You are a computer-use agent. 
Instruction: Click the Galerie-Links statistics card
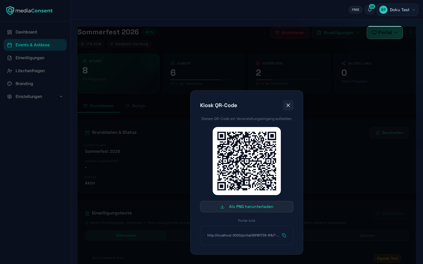click(375, 73)
